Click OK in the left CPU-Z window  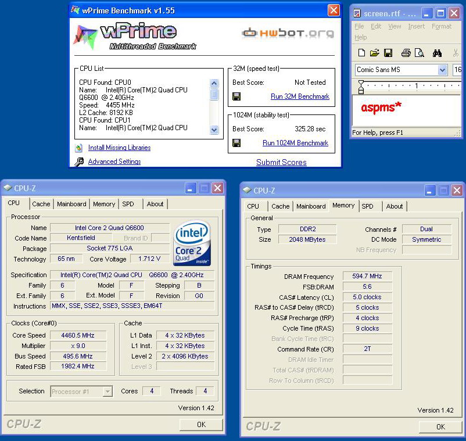pyautogui.click(x=201, y=424)
